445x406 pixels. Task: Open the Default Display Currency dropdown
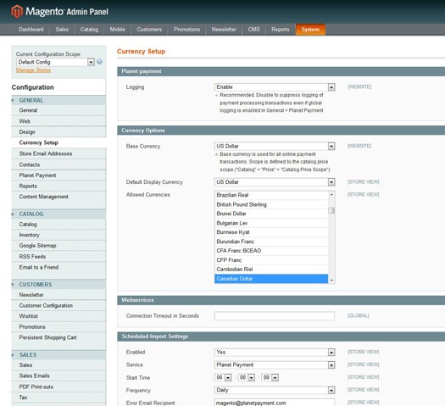pos(275,182)
